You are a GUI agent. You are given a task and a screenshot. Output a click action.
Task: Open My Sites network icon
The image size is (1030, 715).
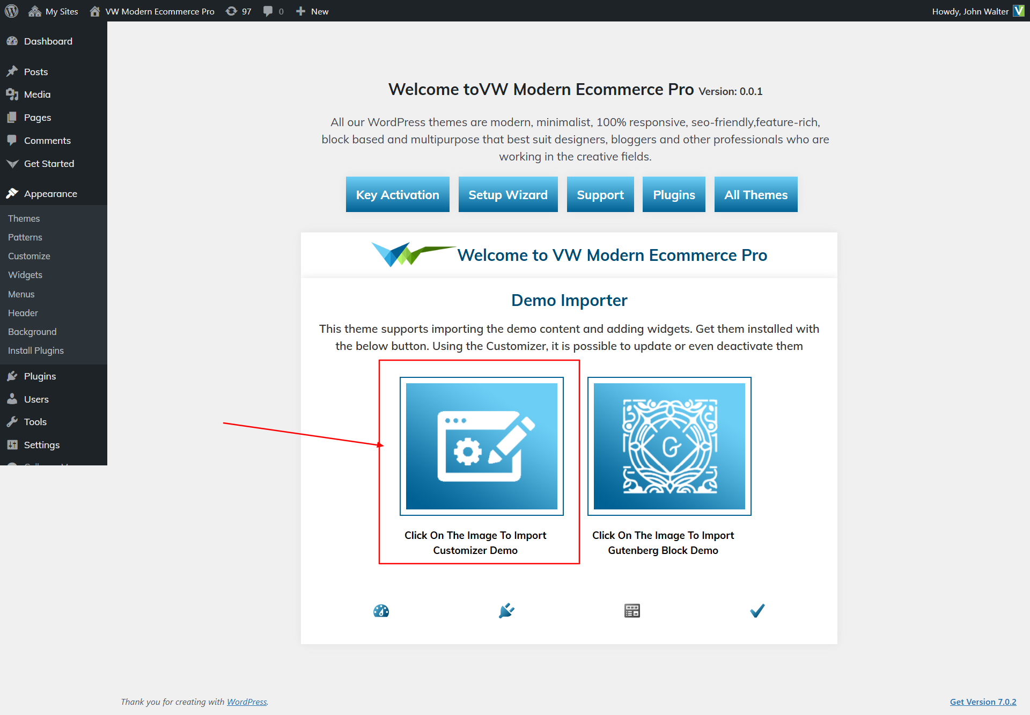click(35, 11)
